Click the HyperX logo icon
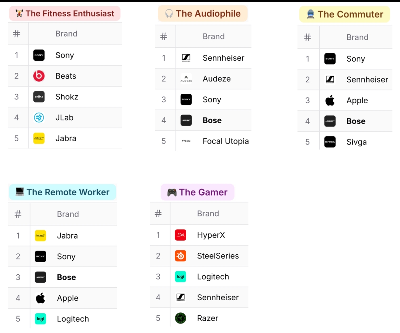The image size is (400, 333). pos(181,235)
